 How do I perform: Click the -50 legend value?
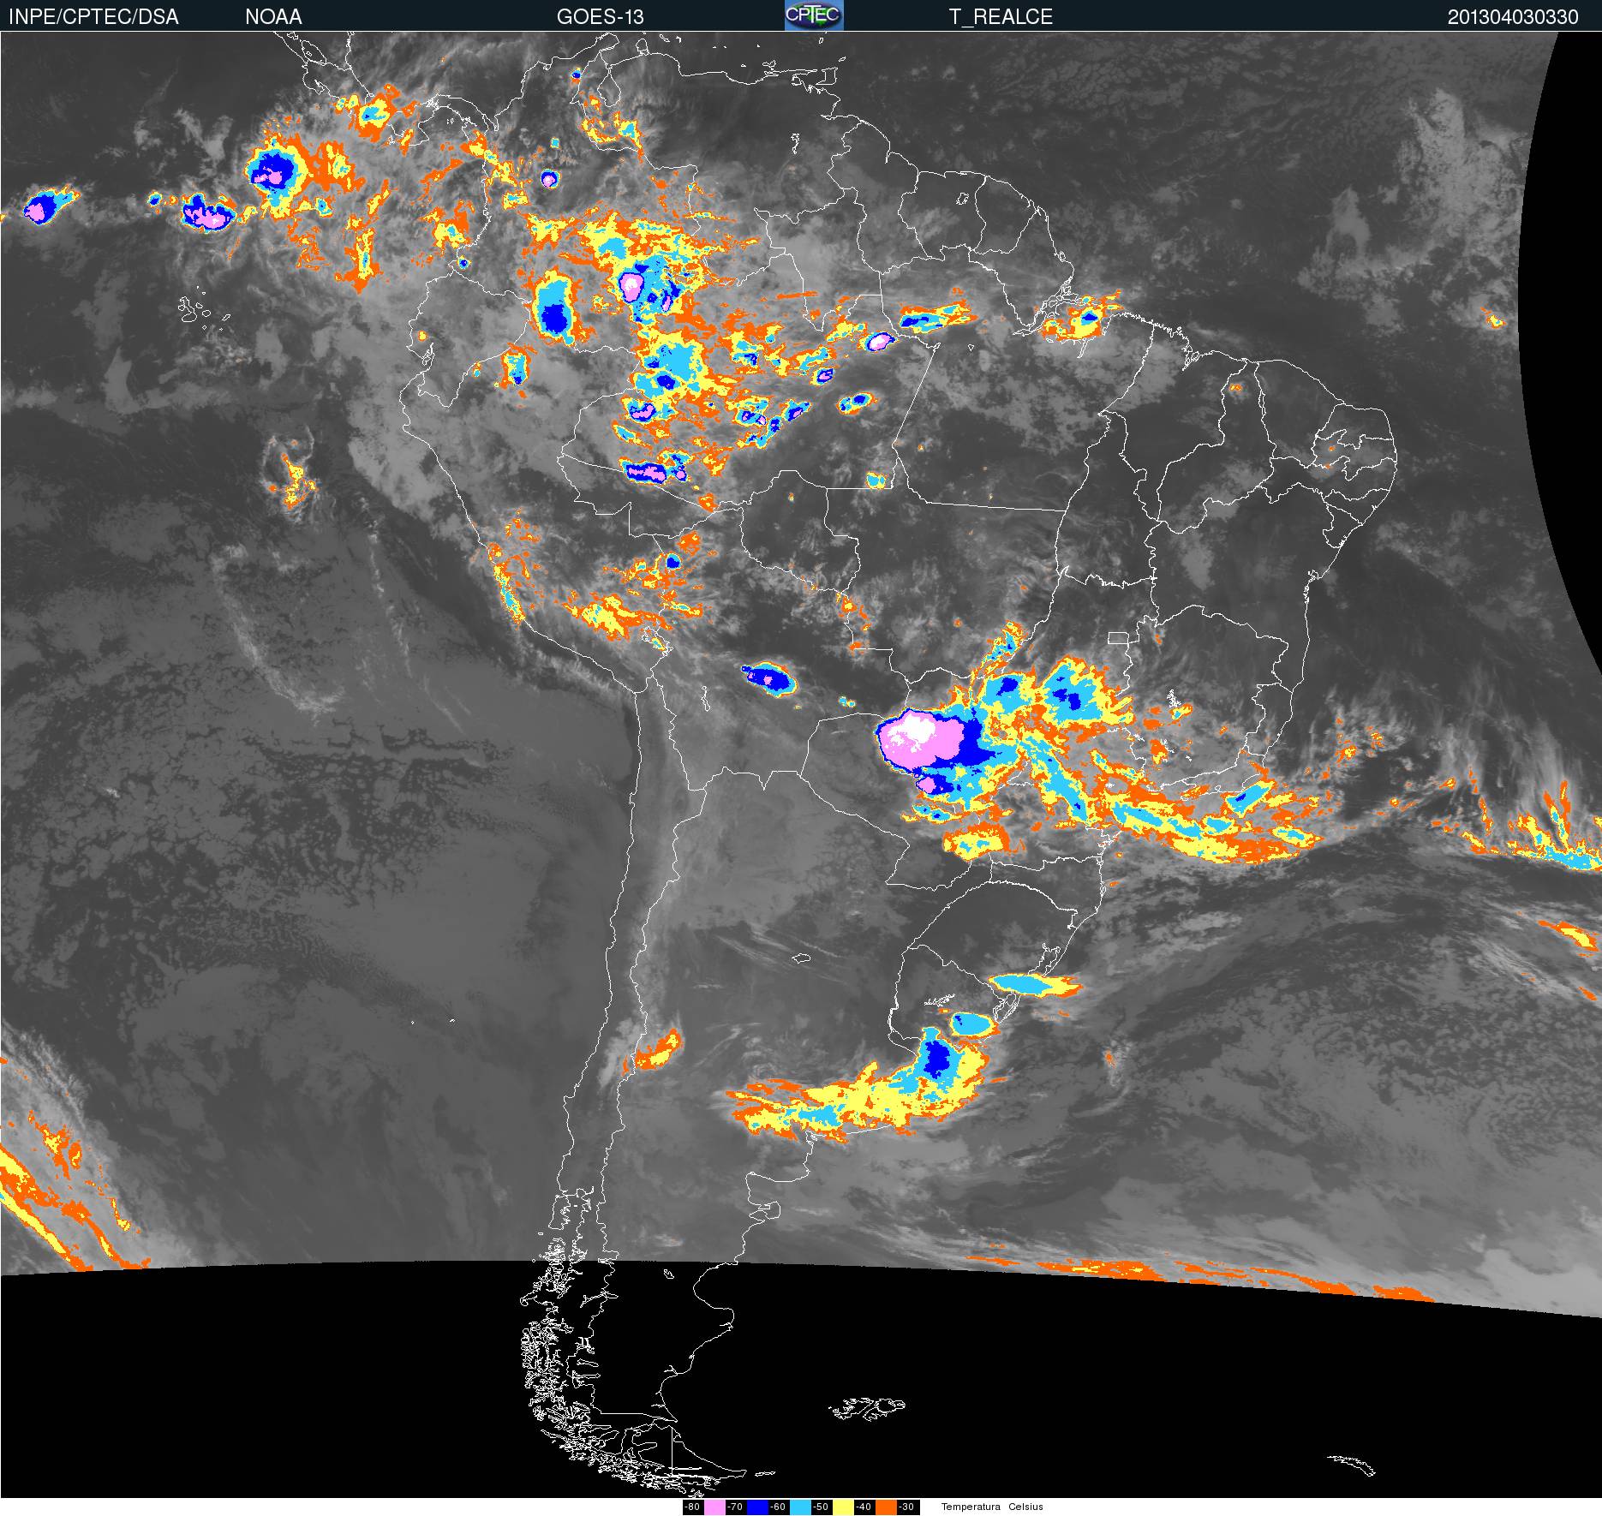[x=821, y=1507]
